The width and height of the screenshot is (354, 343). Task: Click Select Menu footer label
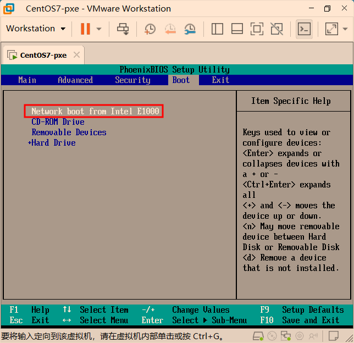click(x=104, y=320)
